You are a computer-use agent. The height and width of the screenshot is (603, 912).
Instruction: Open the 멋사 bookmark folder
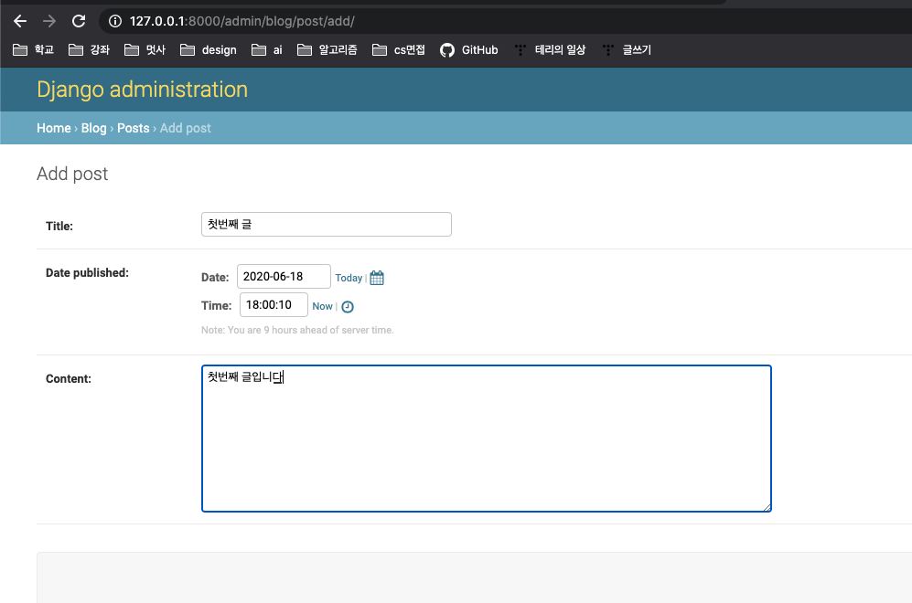(145, 50)
